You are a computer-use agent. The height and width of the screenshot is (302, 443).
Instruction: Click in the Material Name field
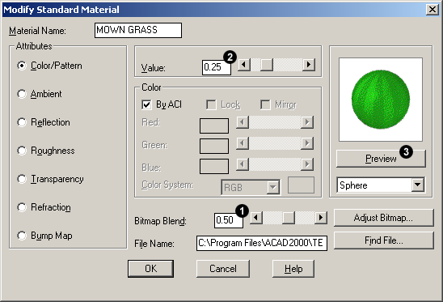pos(138,30)
